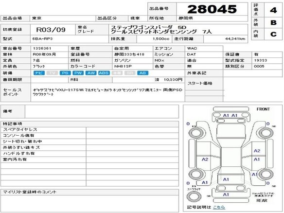The width and height of the screenshot is (284, 213).
Task: Click the ABS equipment badge
Action: tap(104, 73)
